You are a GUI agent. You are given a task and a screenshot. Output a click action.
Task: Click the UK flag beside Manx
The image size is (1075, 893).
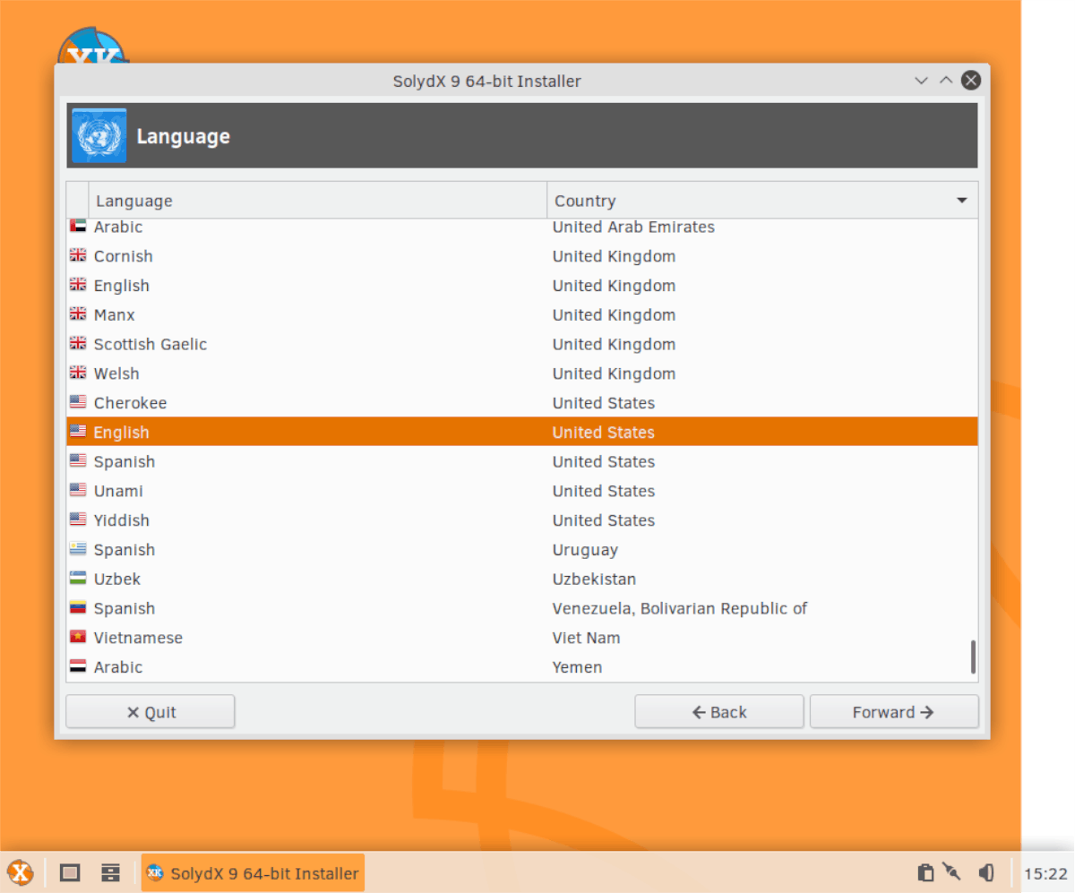tap(78, 315)
